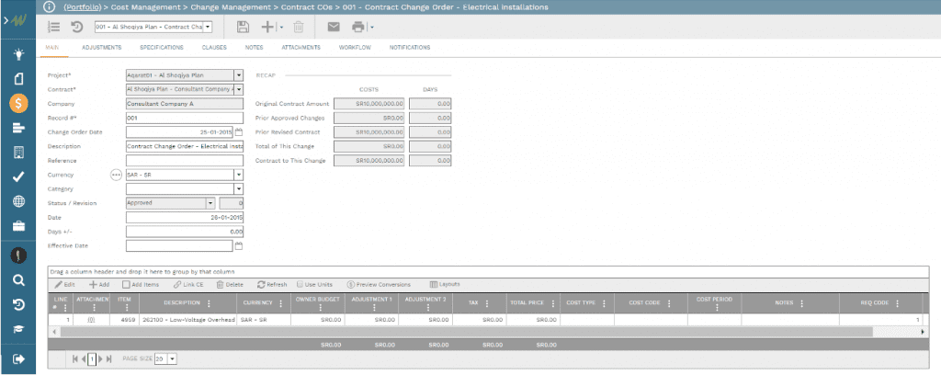
Task: Click the ellipsis button beside Currency
Action: click(x=117, y=175)
